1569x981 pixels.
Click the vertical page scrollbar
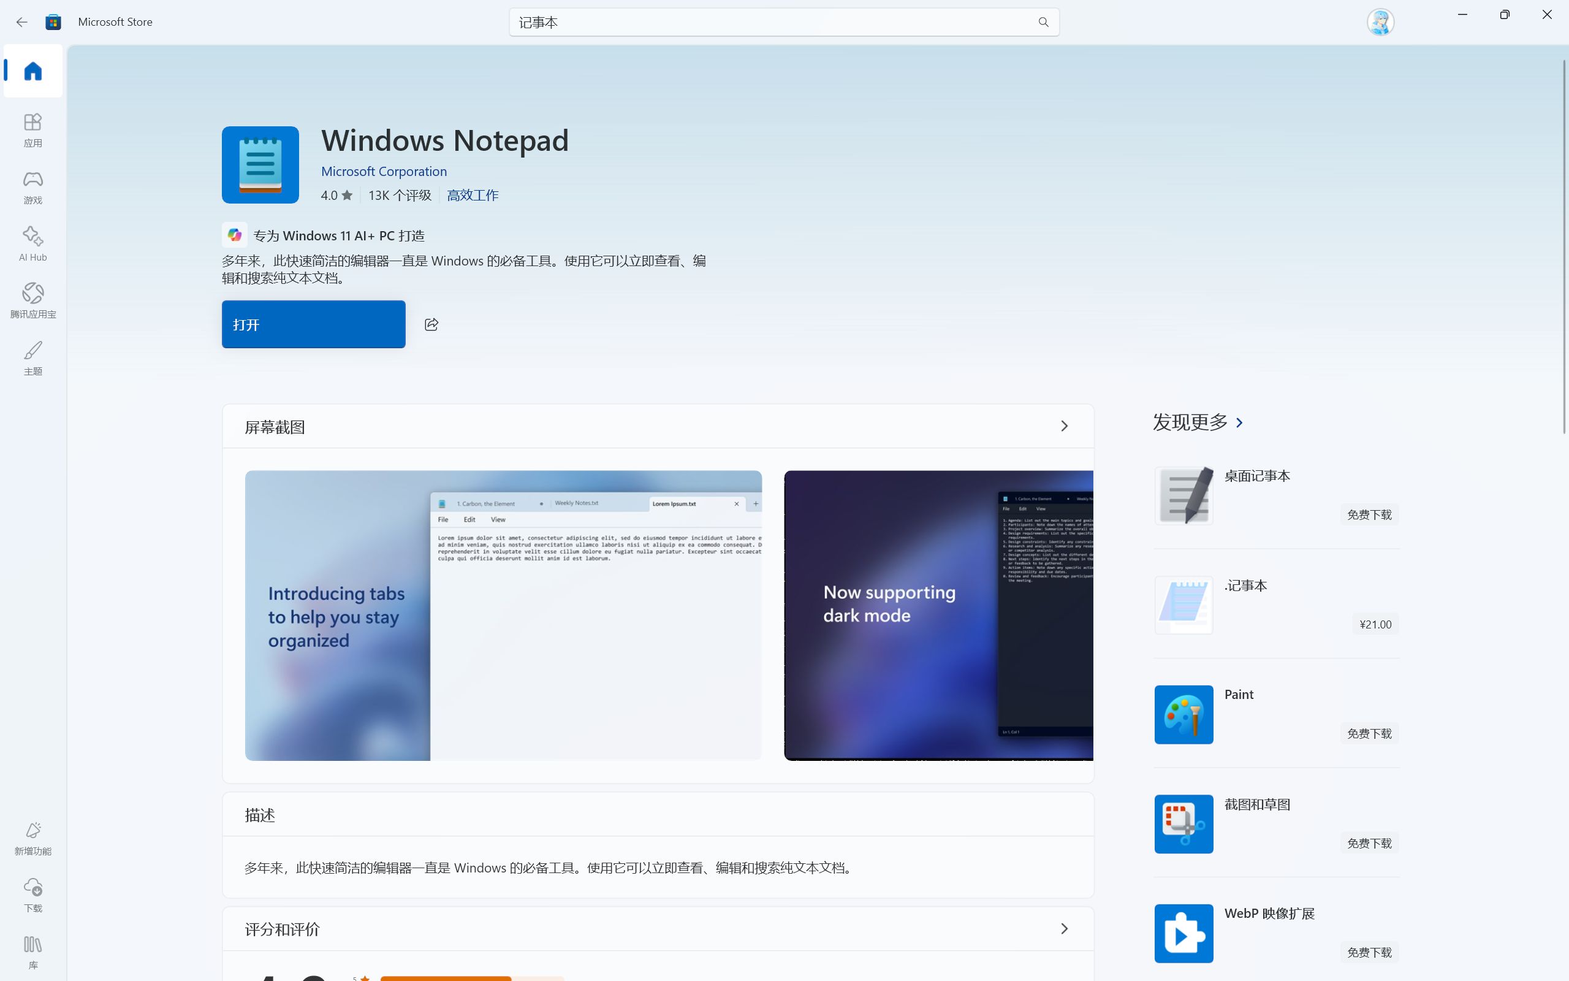(x=1564, y=246)
